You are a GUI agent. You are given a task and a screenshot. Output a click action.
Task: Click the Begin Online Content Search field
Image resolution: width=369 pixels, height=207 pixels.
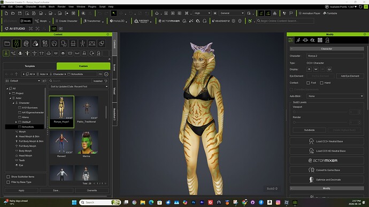tap(285, 21)
